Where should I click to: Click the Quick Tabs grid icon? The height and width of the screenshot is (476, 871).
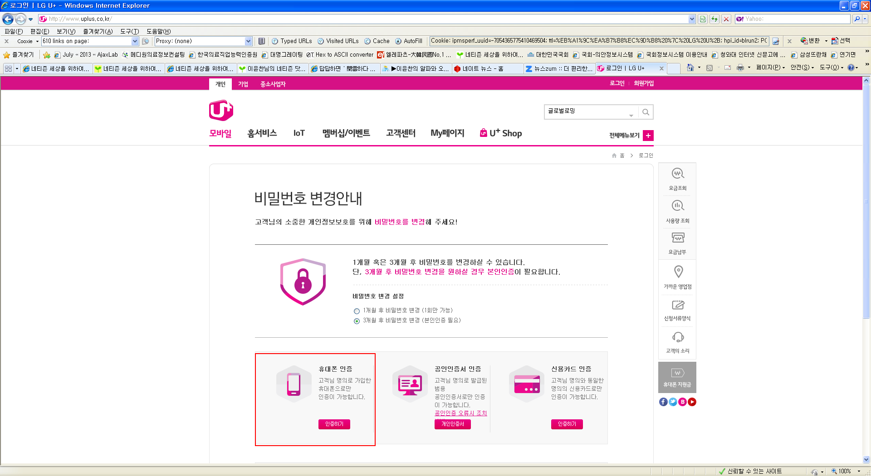point(8,68)
